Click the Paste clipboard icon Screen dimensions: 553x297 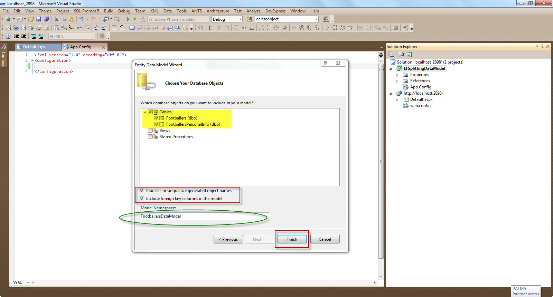[72, 19]
